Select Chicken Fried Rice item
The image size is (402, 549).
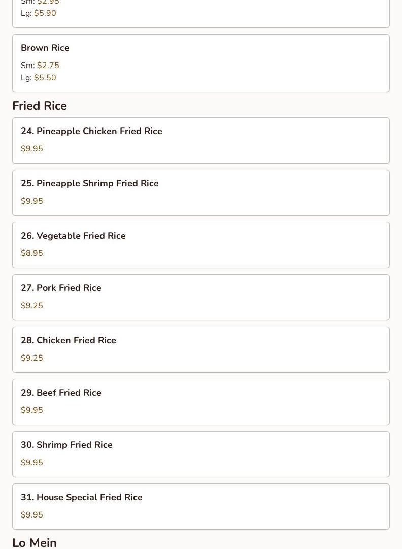(x=68, y=340)
